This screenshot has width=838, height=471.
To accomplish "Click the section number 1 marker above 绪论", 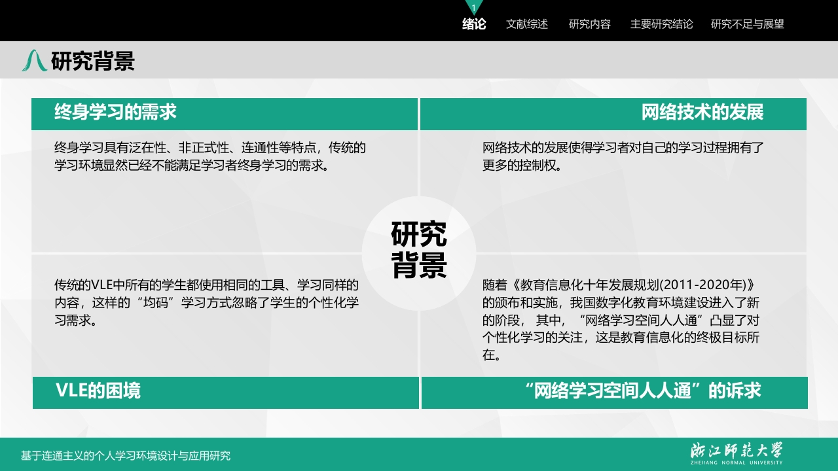I will point(474,7).
